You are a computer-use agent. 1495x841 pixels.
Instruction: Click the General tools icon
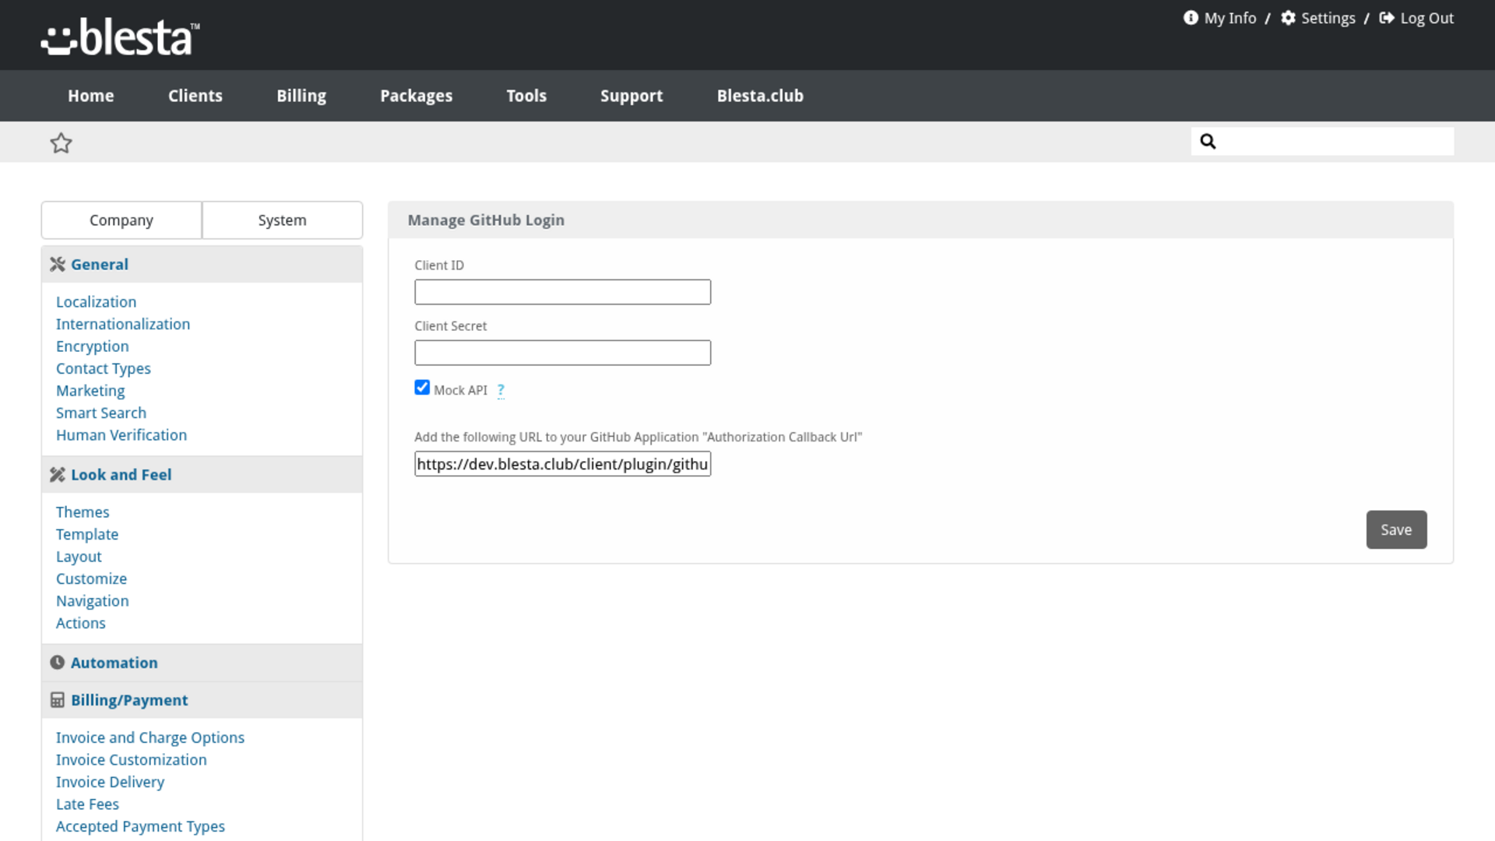pos(58,265)
